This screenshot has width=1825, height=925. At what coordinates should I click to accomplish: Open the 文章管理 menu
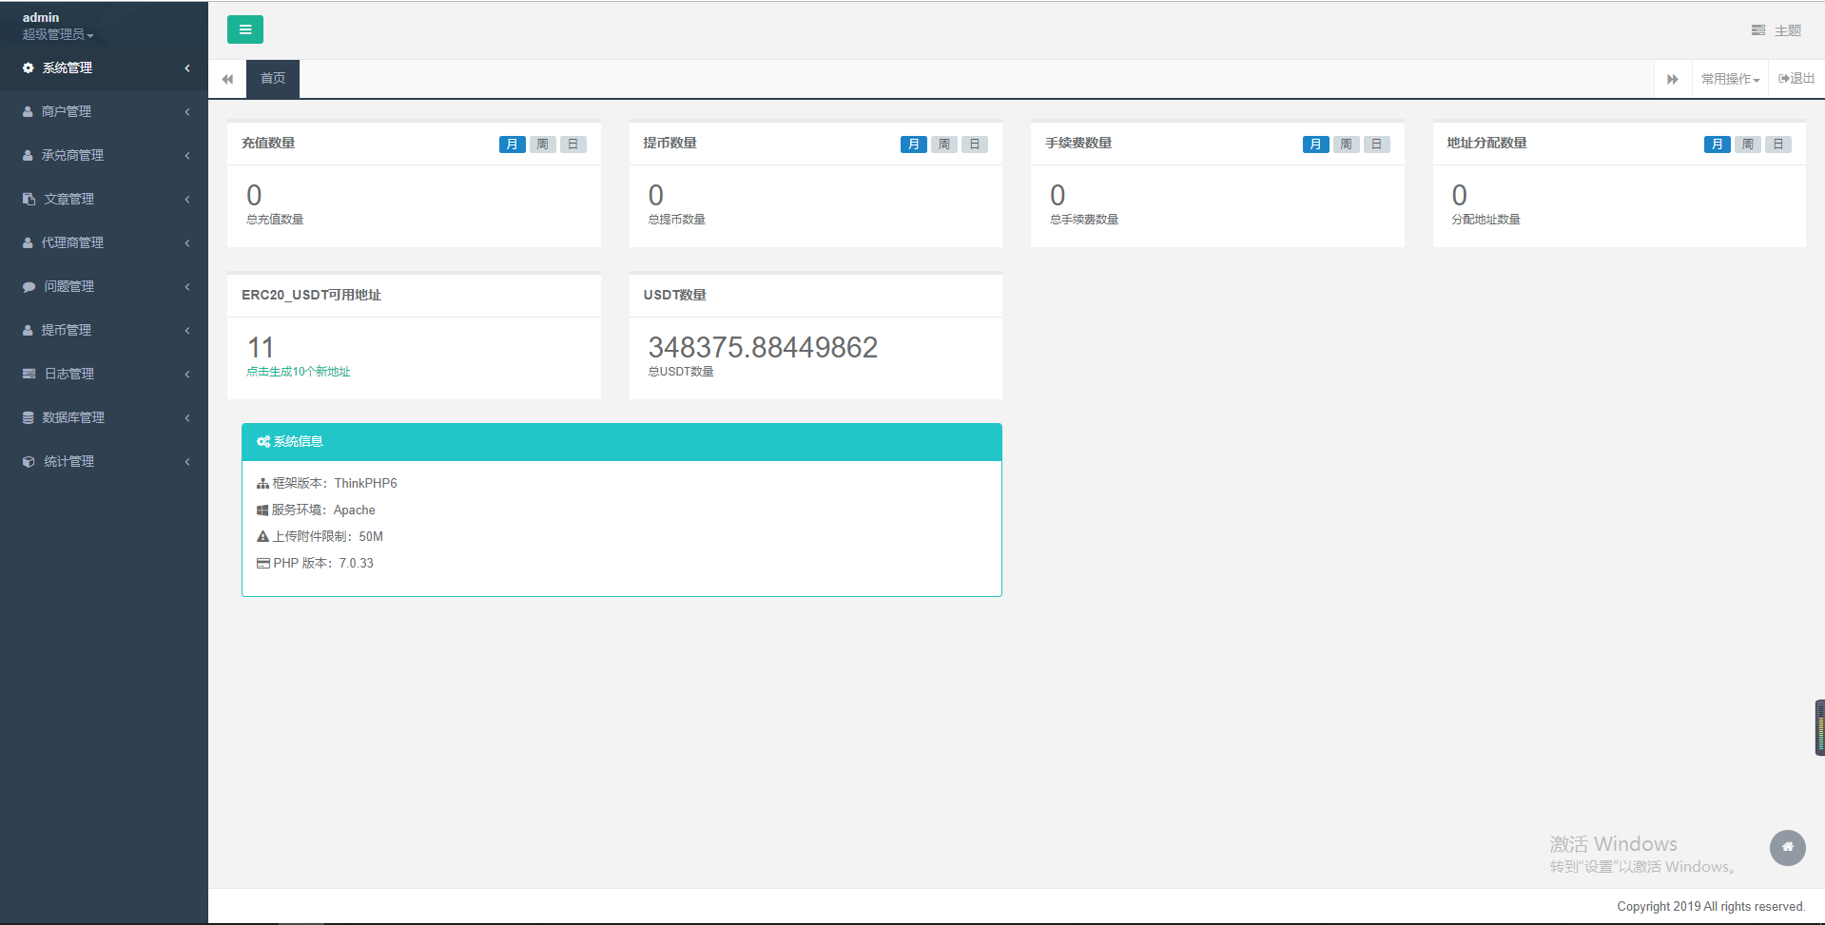coord(105,200)
